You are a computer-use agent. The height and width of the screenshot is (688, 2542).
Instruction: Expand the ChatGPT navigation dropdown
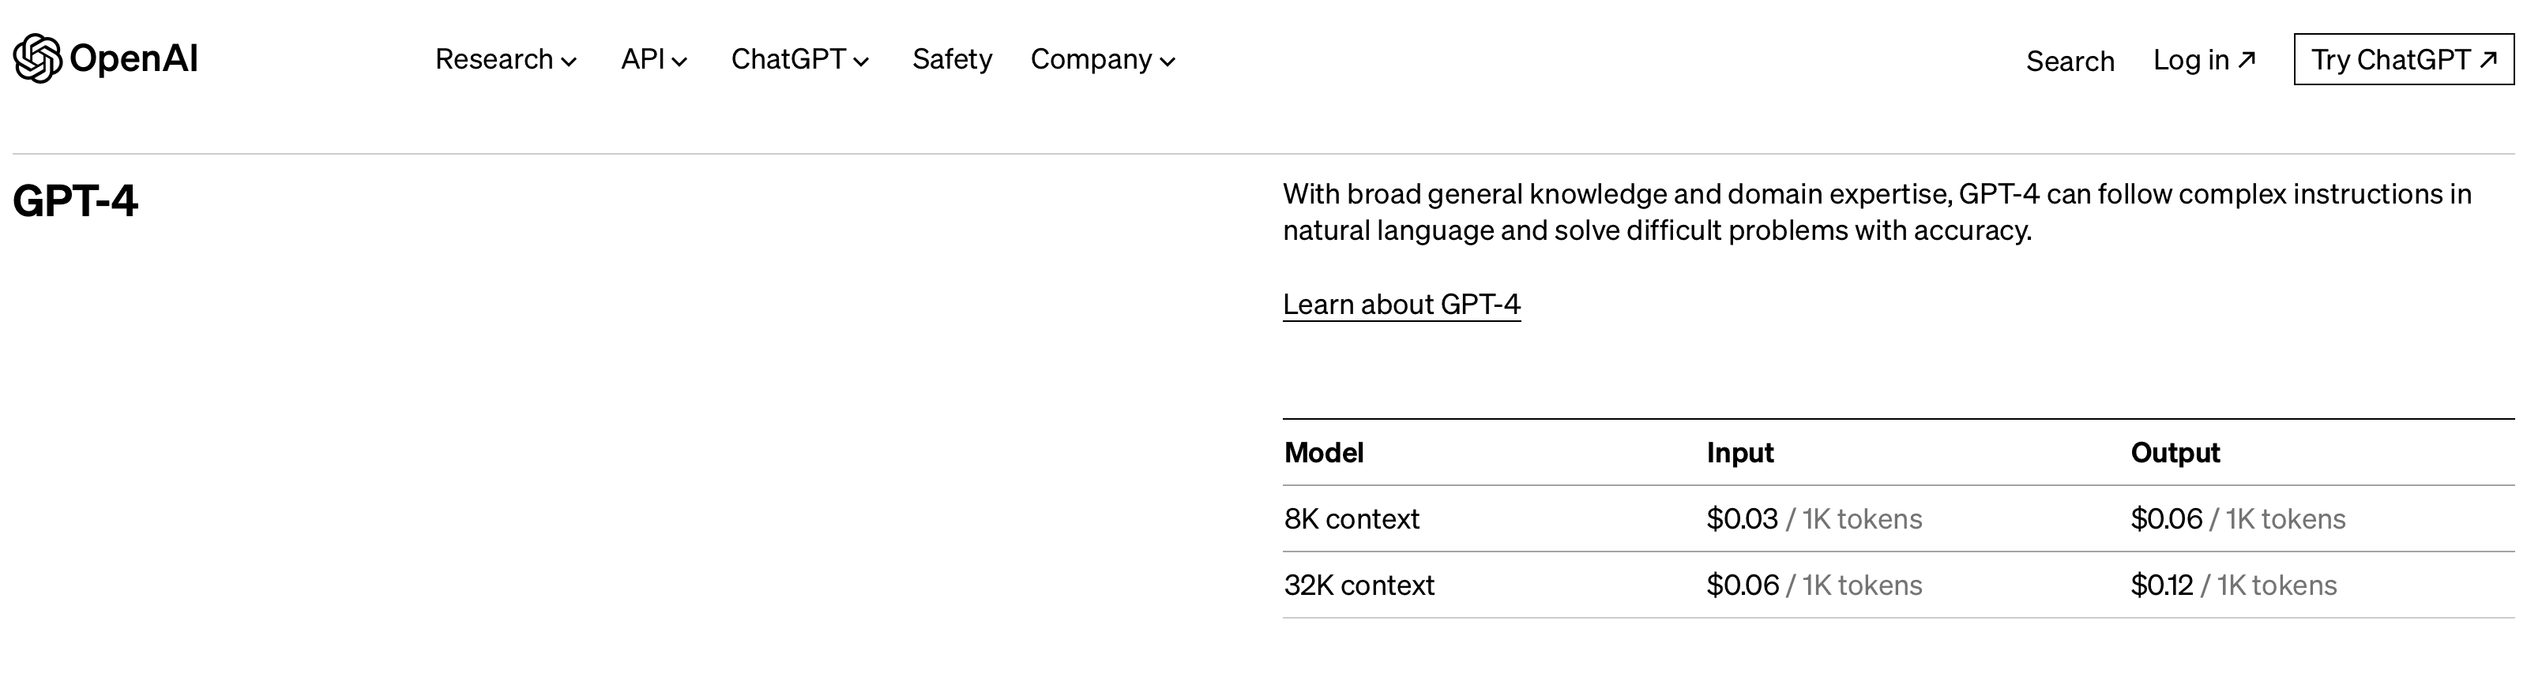(x=788, y=60)
